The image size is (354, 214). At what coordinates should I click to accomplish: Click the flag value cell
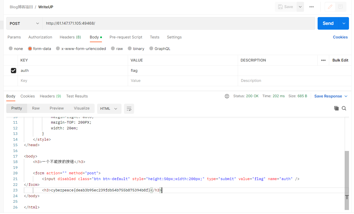coord(183,71)
